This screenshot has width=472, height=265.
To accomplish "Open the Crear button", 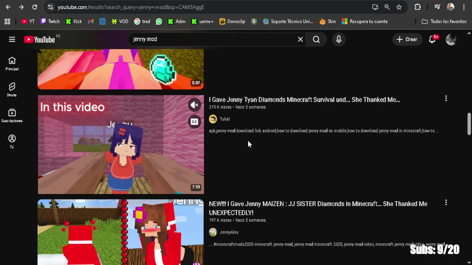I will [407, 39].
